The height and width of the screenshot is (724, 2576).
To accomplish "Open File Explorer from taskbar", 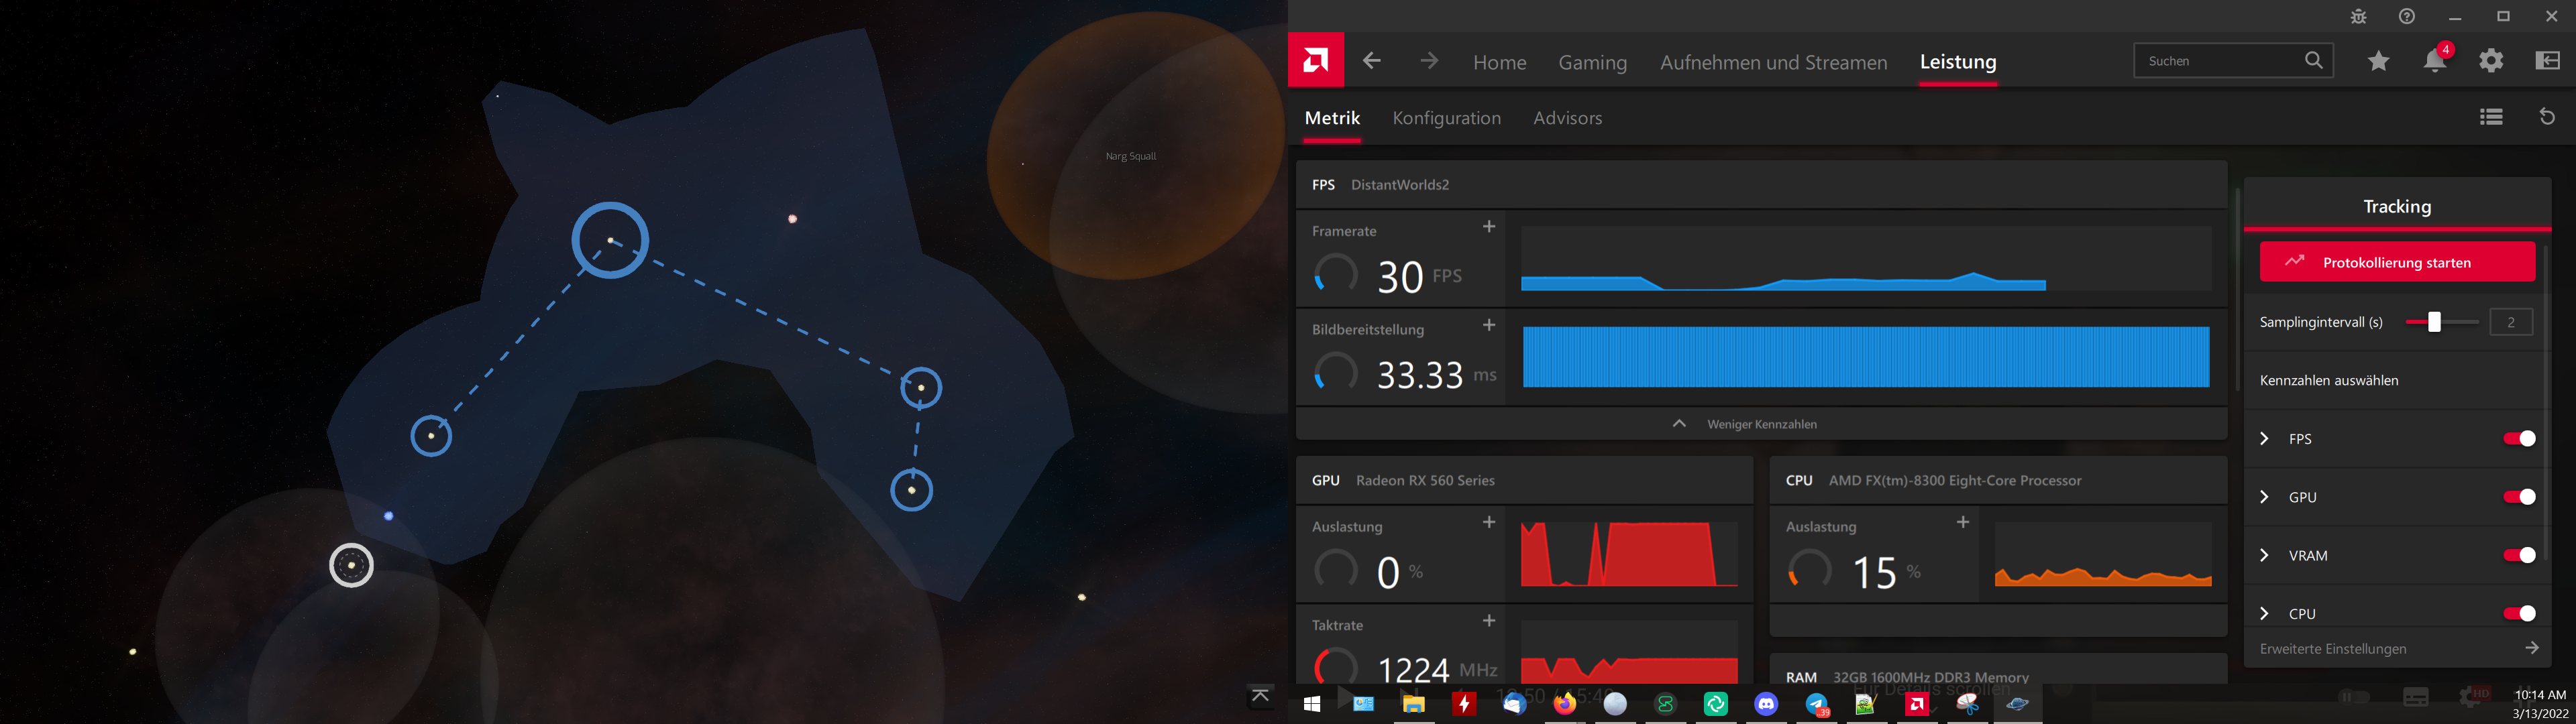I will pyautogui.click(x=1413, y=704).
